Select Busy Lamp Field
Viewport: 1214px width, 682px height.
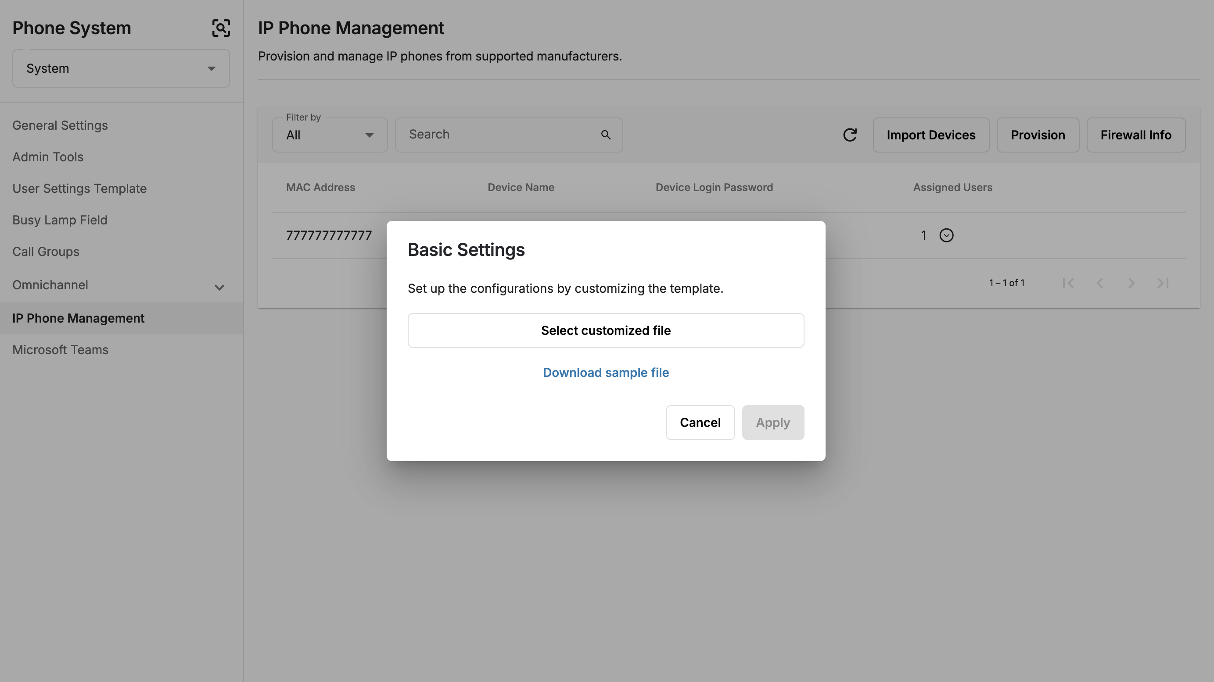[x=60, y=220]
